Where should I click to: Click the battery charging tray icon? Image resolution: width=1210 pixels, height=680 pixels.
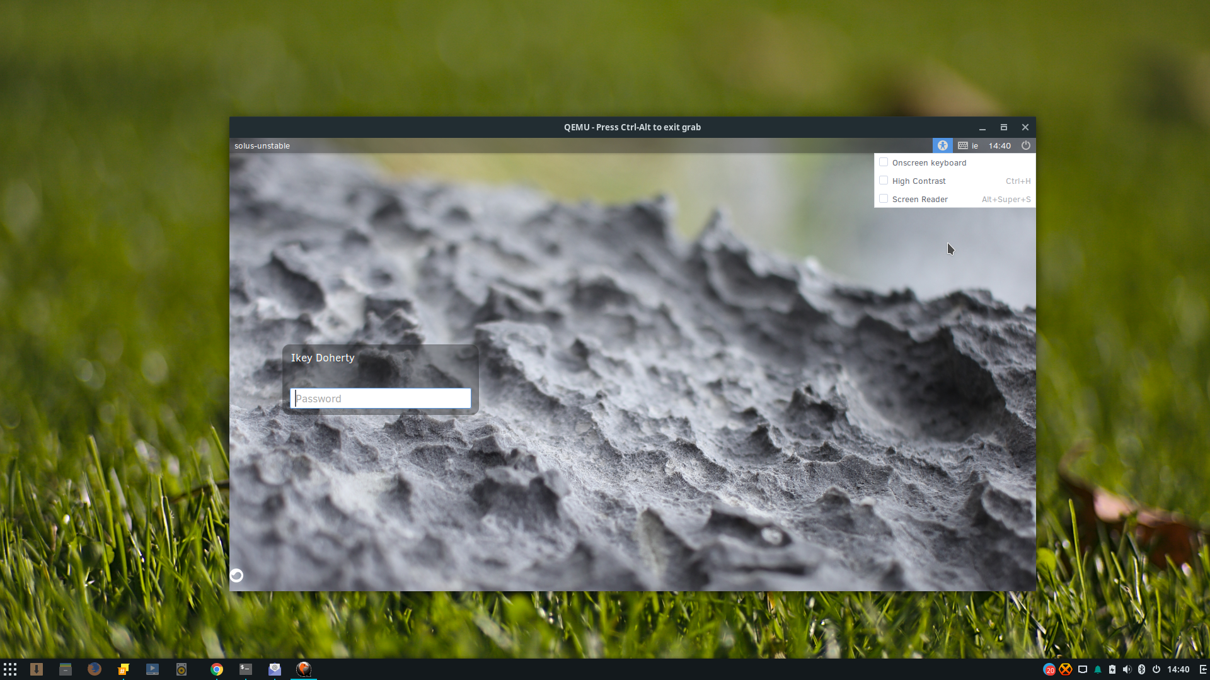[1112, 669]
